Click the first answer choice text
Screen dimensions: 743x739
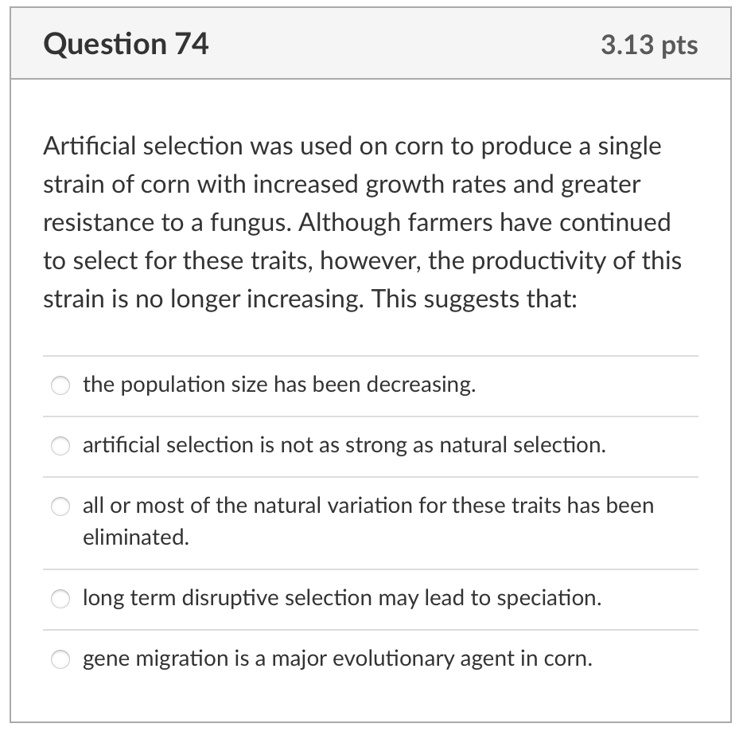(x=278, y=385)
